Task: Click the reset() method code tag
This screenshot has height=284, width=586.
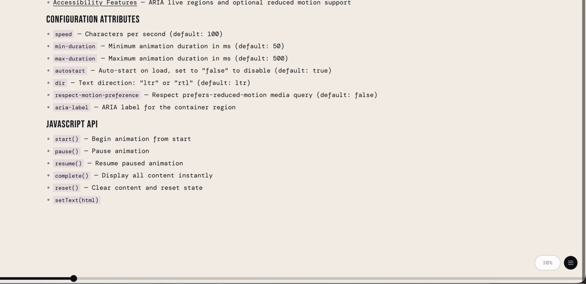Action: (x=67, y=188)
